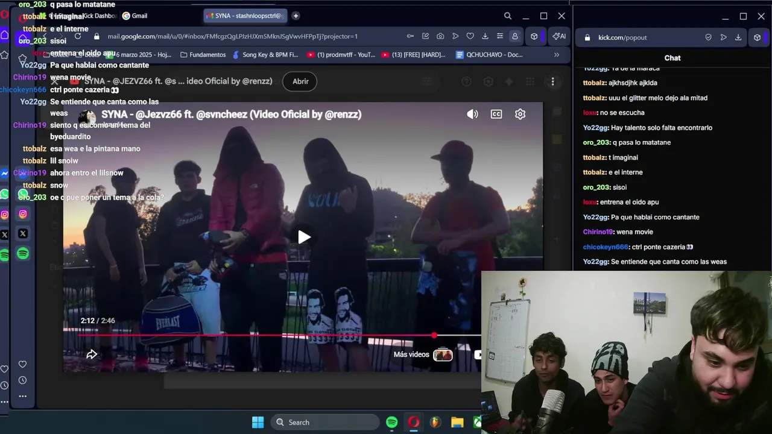Open video settings gear icon
Viewport: 772px width, 434px height.
(x=520, y=114)
